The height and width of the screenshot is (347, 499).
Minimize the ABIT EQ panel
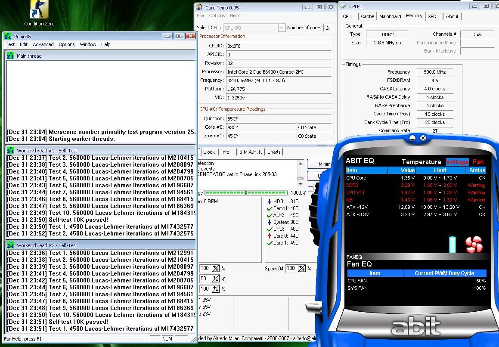(x=412, y=138)
